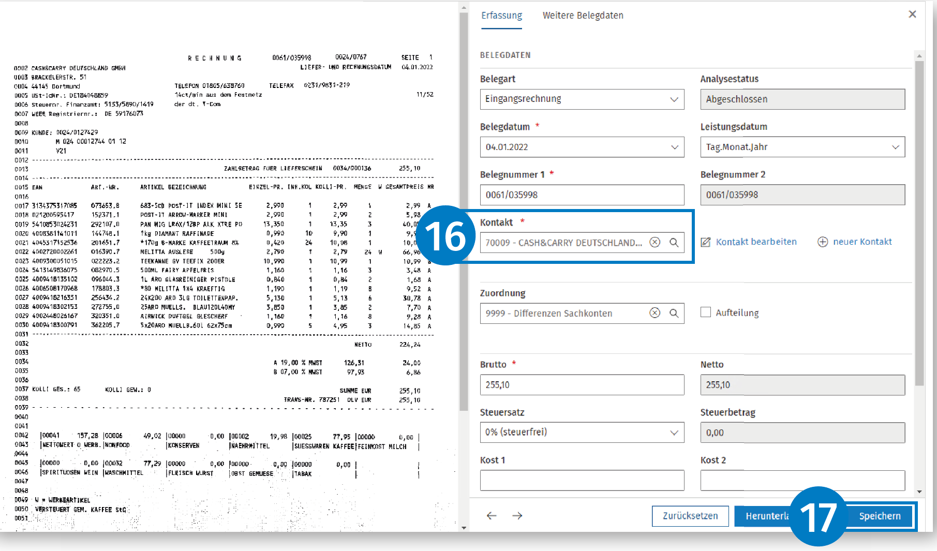
Task: Click the Speichern button
Action: (x=880, y=516)
